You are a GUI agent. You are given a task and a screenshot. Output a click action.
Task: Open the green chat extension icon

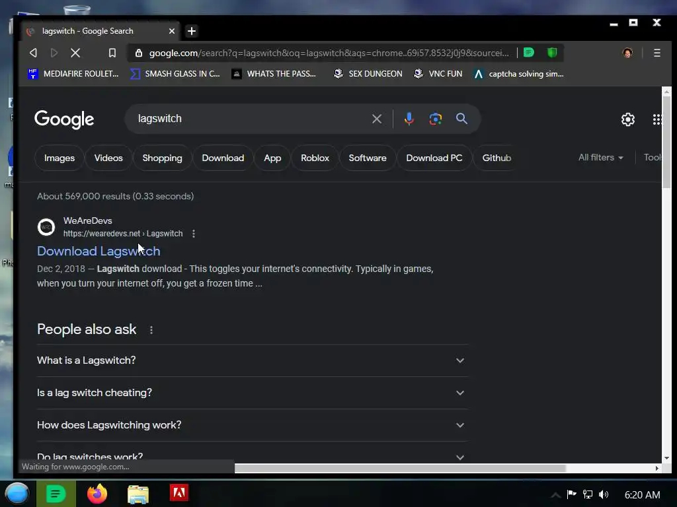(x=529, y=53)
